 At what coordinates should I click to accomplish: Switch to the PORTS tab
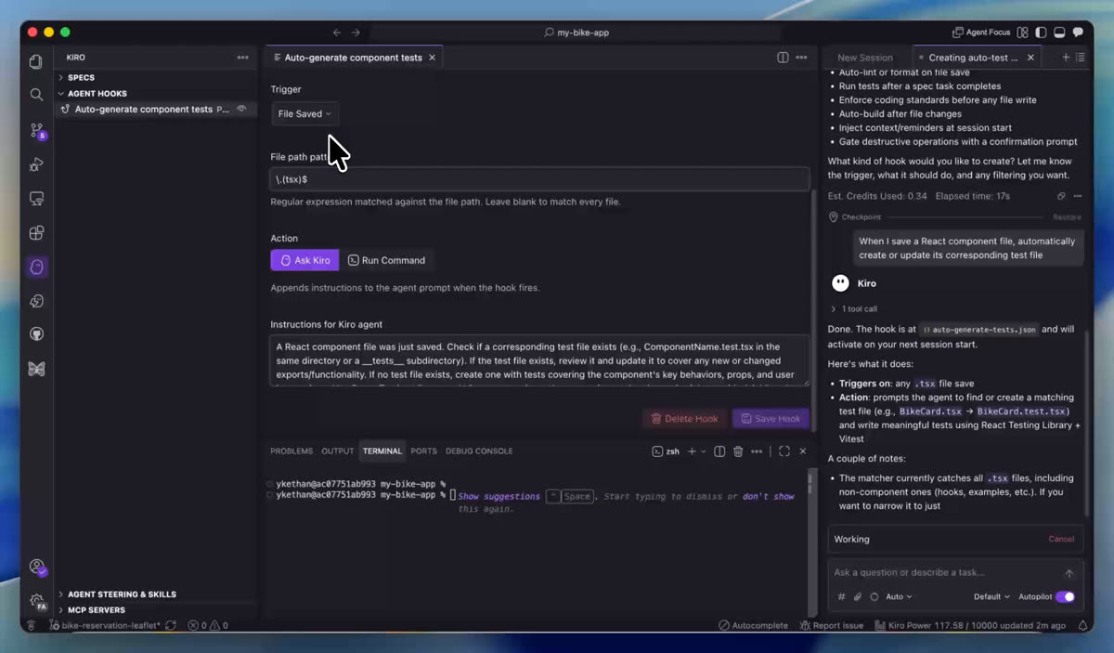tap(423, 451)
